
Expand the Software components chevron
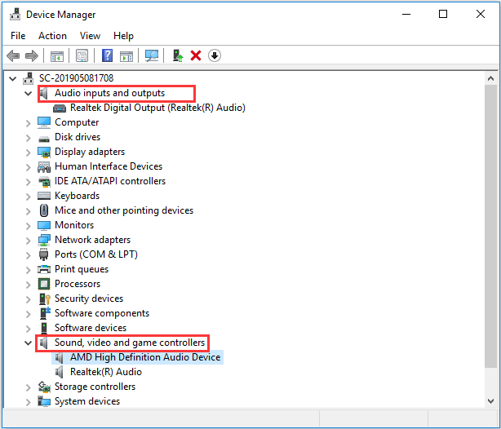tap(28, 314)
